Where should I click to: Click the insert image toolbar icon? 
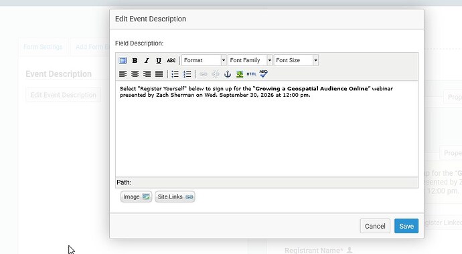click(x=240, y=74)
